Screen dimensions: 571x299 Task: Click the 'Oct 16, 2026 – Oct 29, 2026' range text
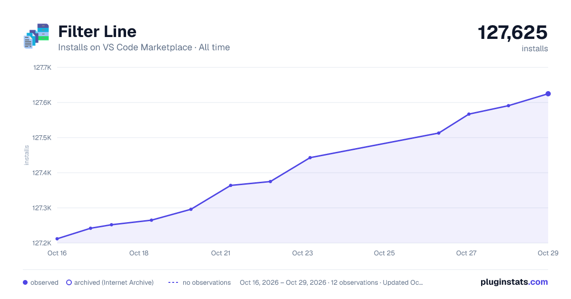click(x=283, y=282)
